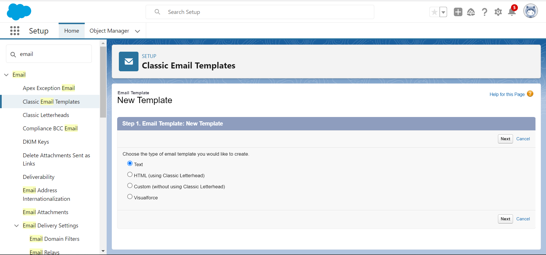This screenshot has width=546, height=255.
Task: Click the sidebar scrollbar thumb
Action: click(103, 82)
